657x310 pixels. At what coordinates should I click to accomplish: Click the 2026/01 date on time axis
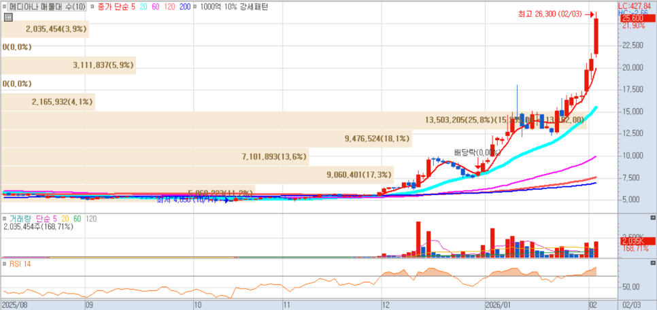pos(497,304)
